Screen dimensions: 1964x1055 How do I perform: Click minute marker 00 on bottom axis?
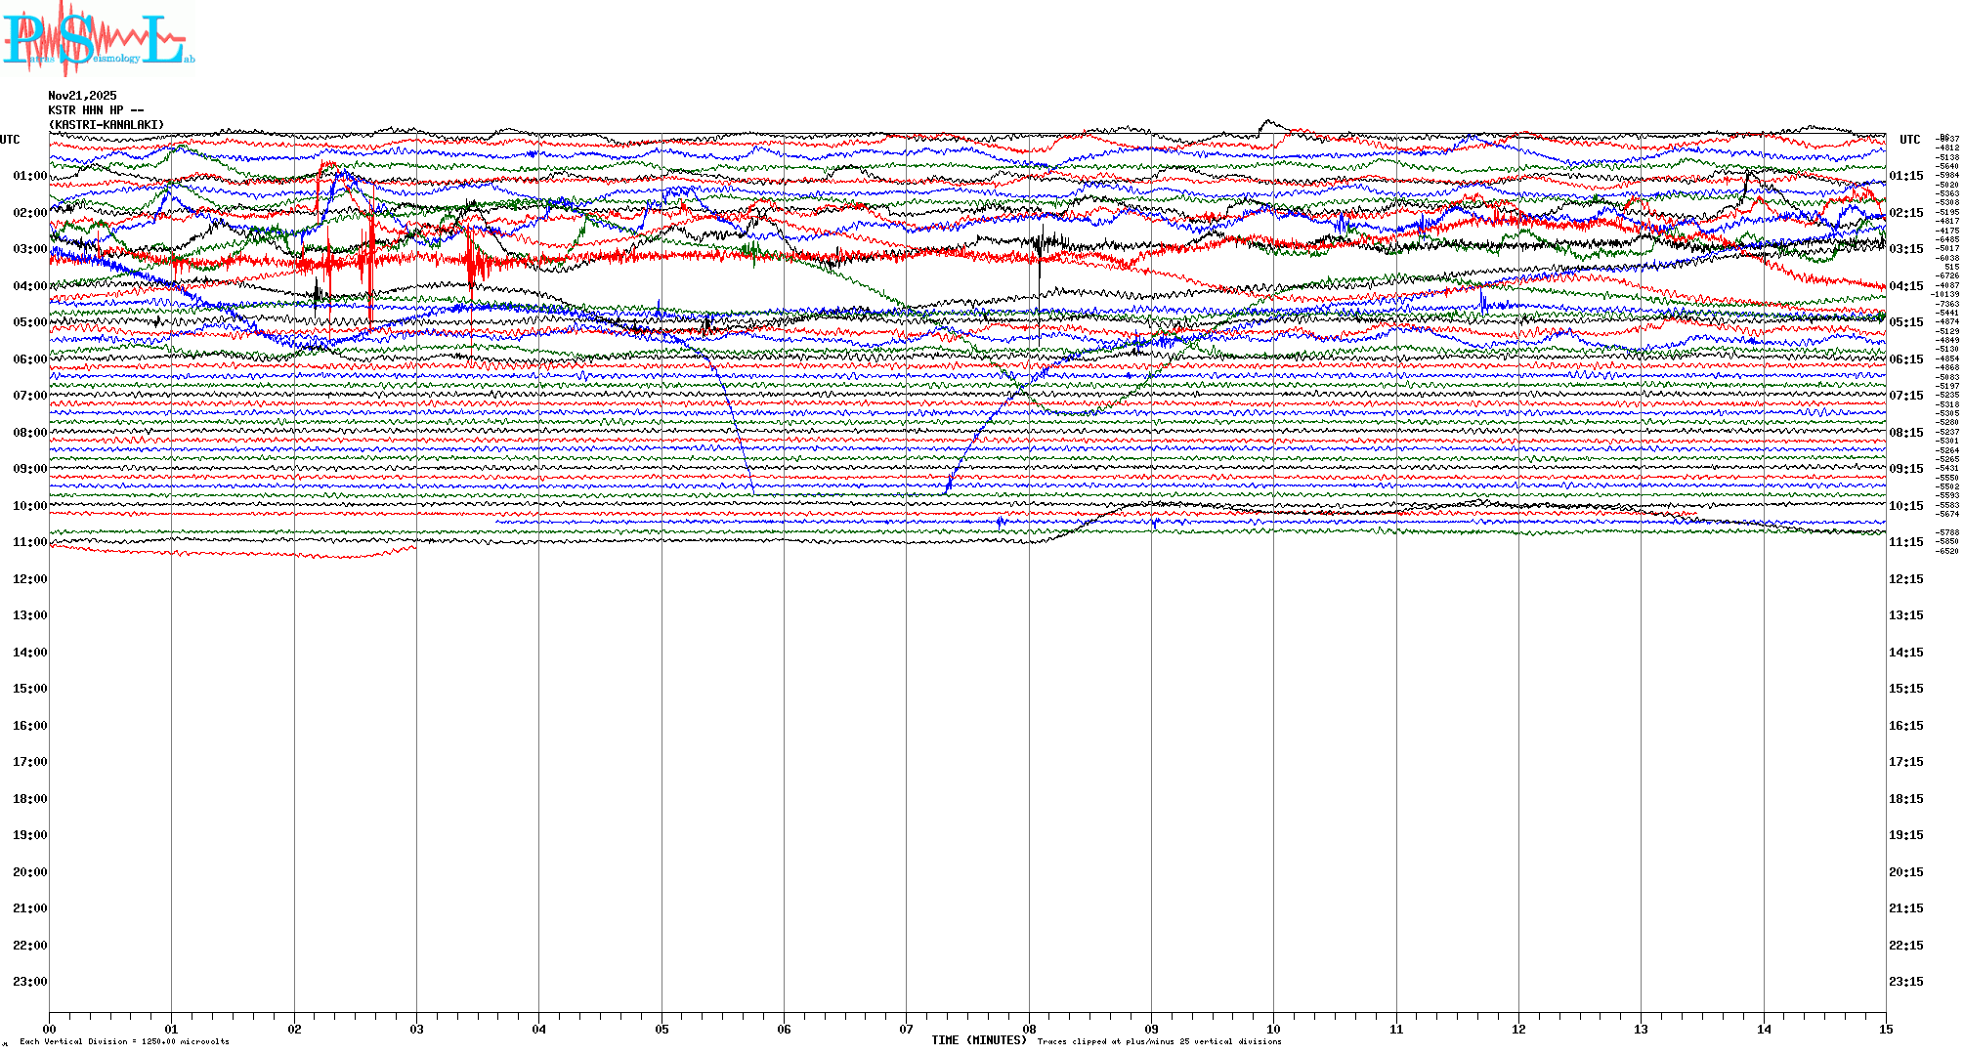[x=50, y=1029]
